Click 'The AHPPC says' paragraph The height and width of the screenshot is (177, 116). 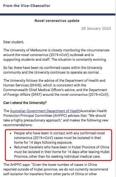(56, 169)
